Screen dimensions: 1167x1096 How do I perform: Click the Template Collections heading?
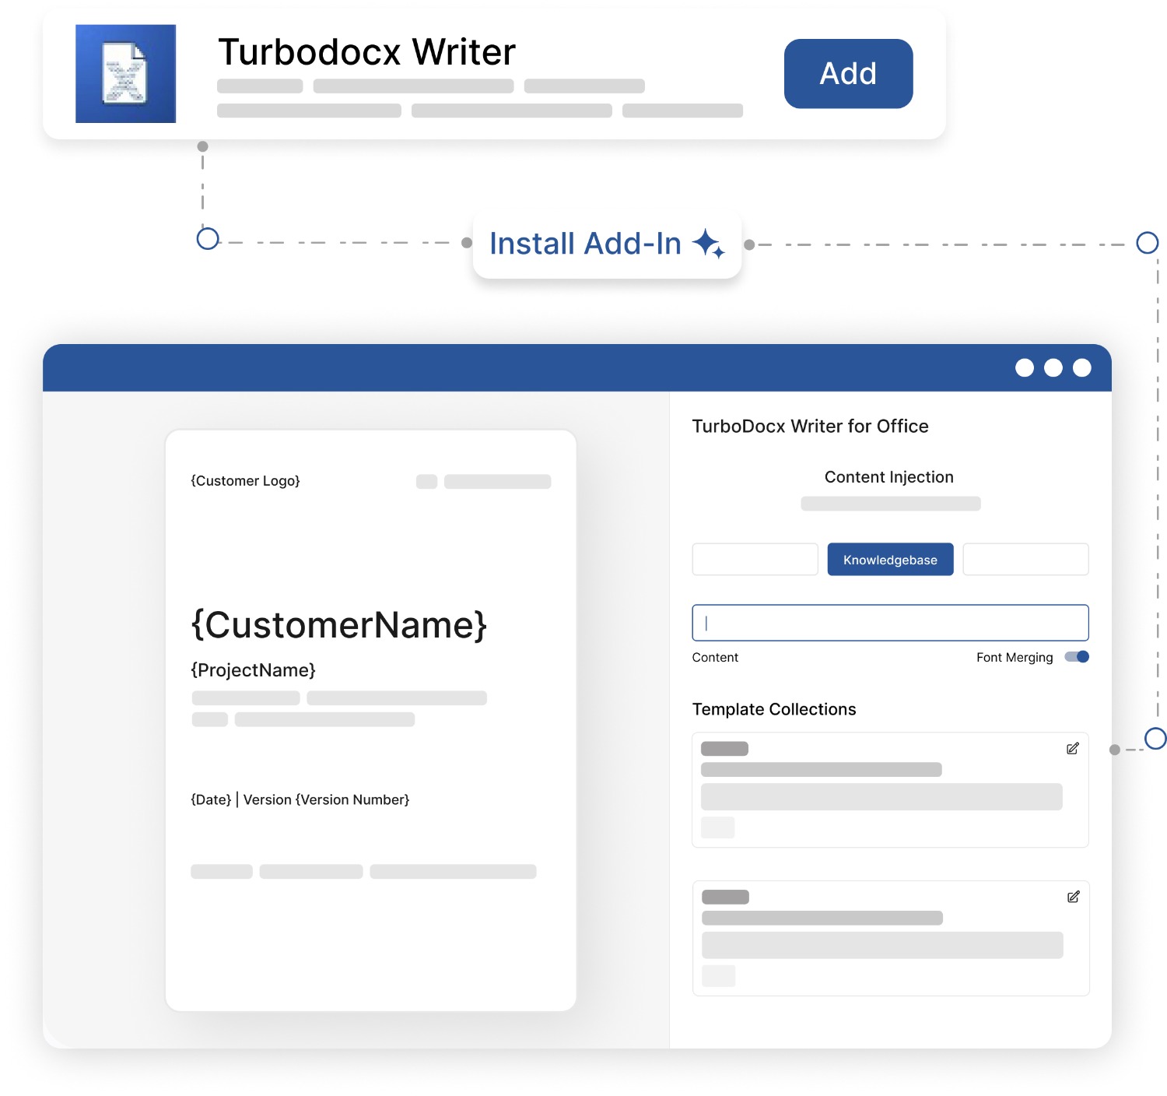pos(774,709)
